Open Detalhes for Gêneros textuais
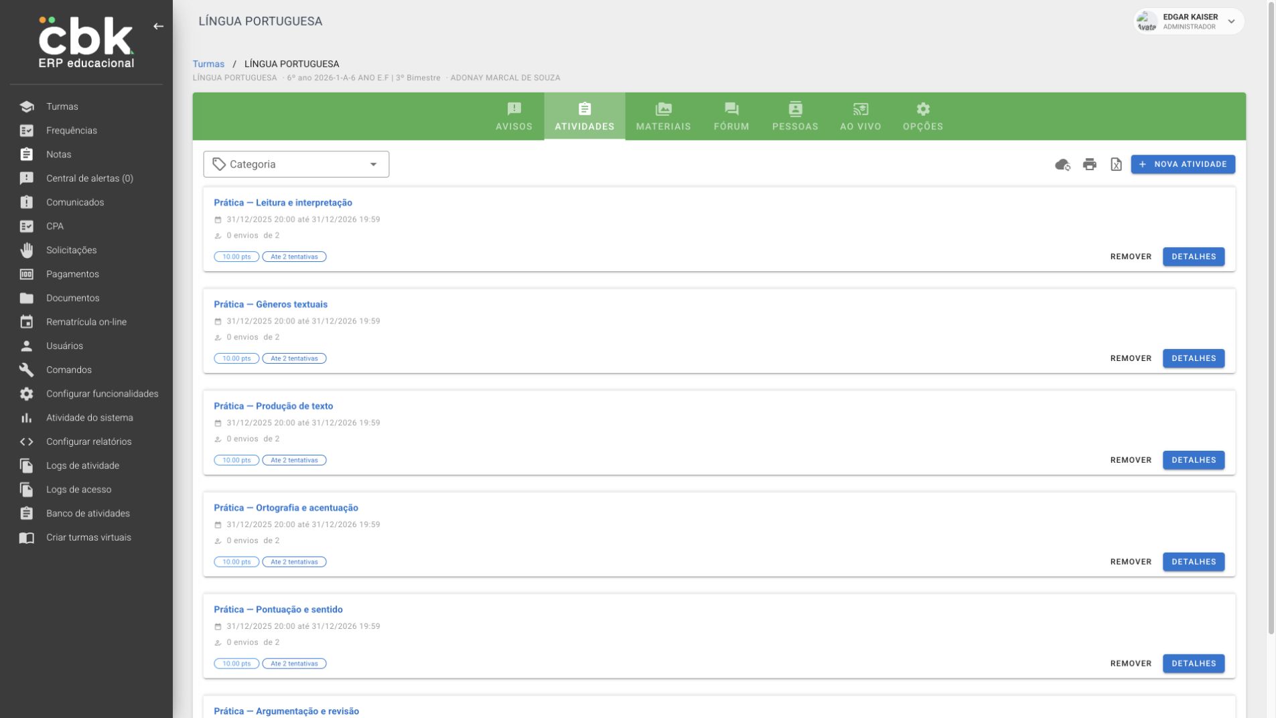The image size is (1276, 718). point(1194,358)
